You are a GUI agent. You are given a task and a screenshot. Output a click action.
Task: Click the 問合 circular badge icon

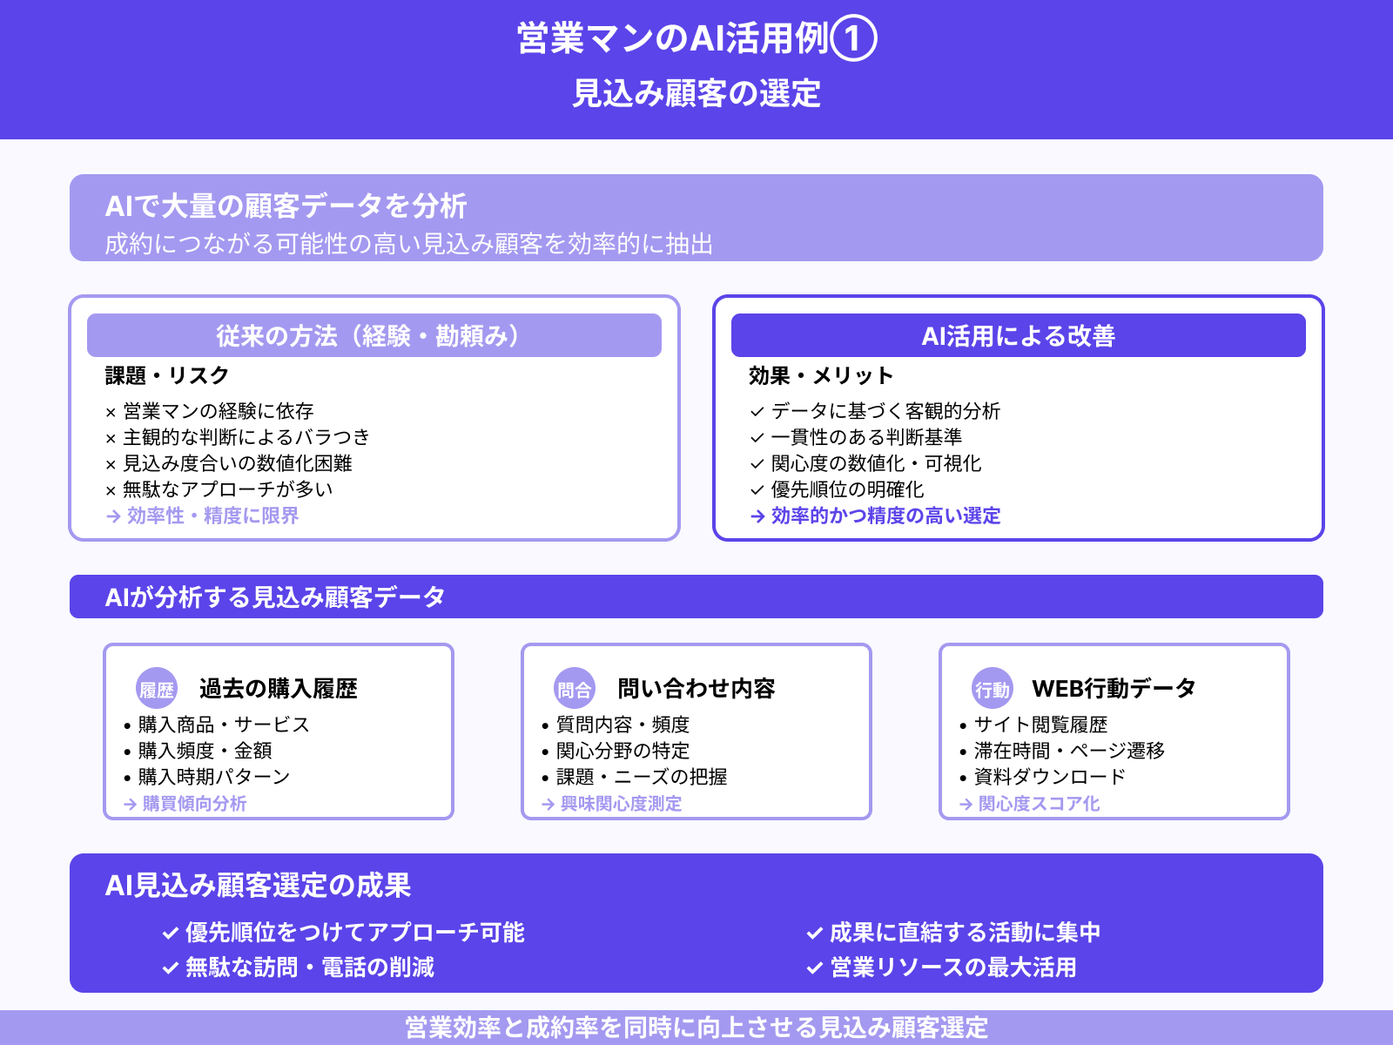pos(575,689)
